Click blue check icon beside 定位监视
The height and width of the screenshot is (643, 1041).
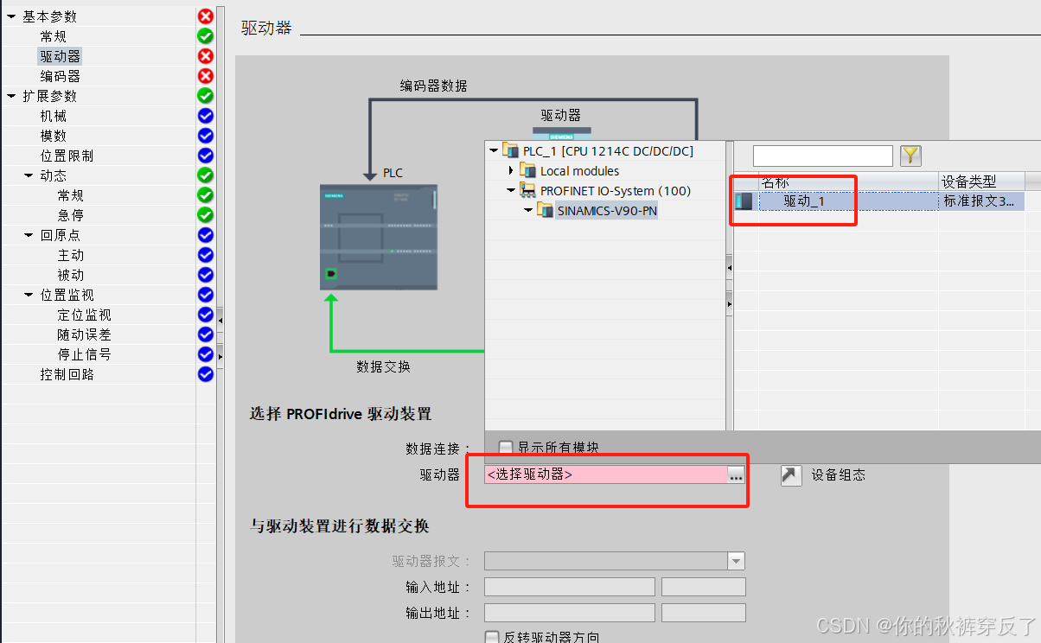tap(205, 315)
